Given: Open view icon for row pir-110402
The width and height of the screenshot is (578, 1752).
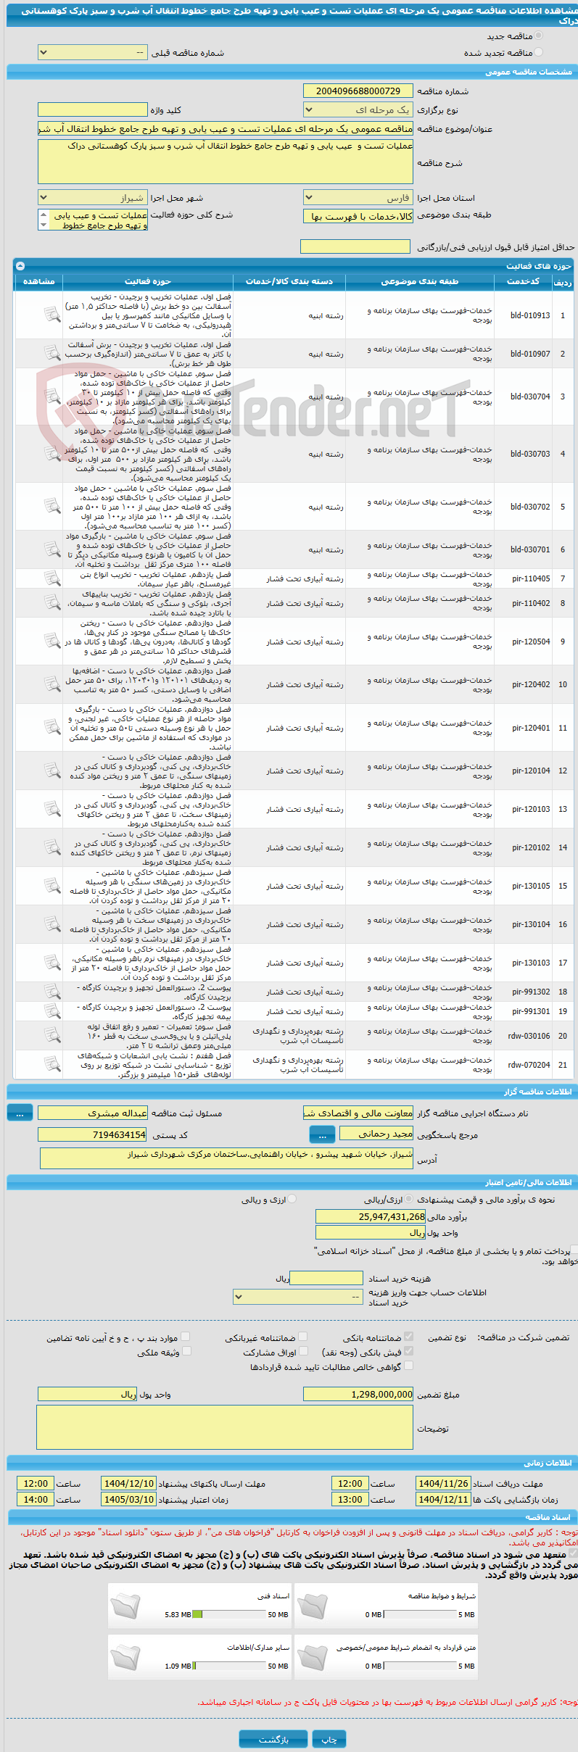Looking at the screenshot, I should coord(51,602).
